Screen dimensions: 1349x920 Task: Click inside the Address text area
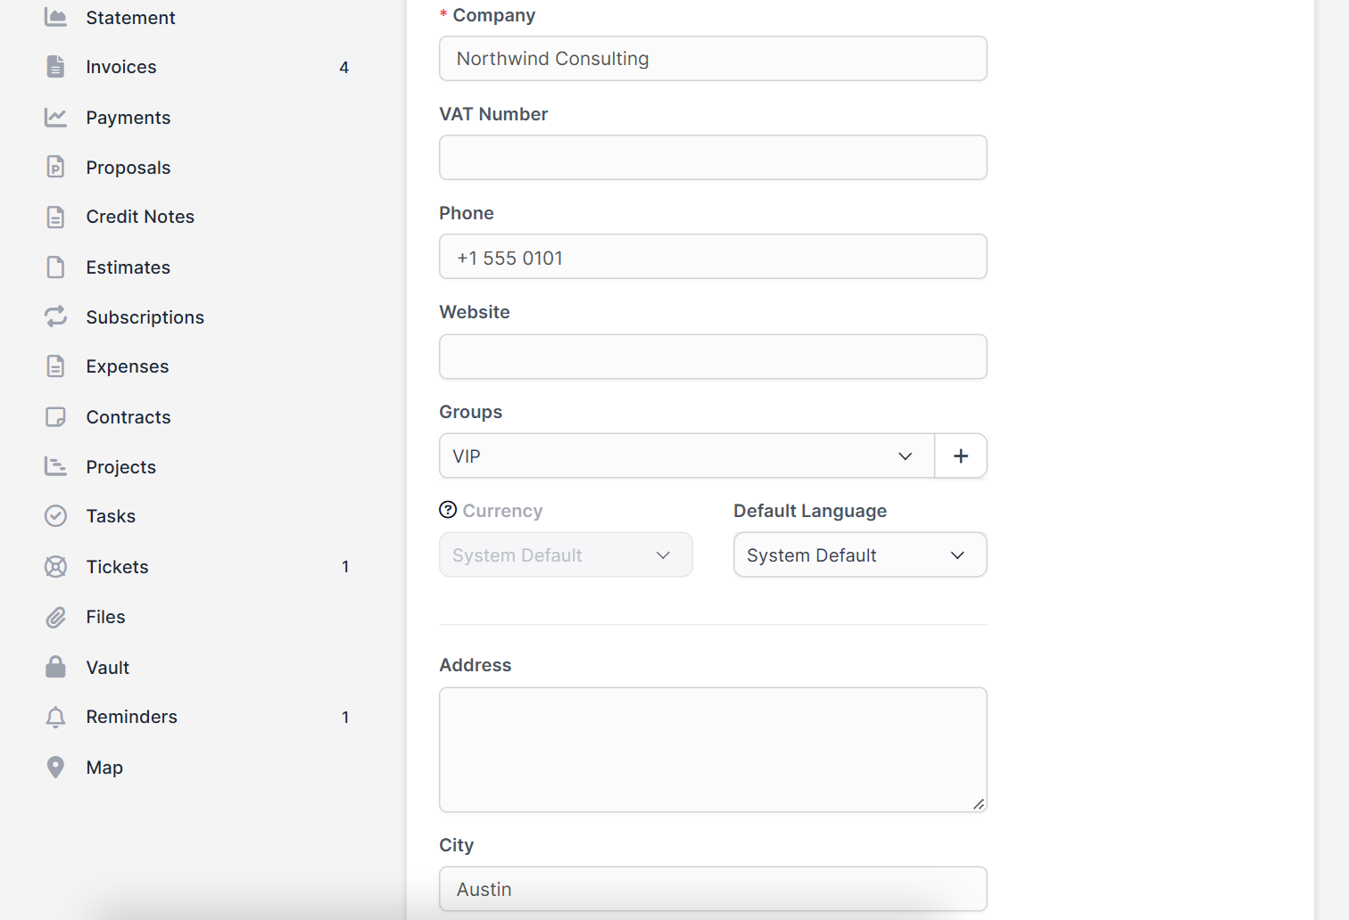713,750
